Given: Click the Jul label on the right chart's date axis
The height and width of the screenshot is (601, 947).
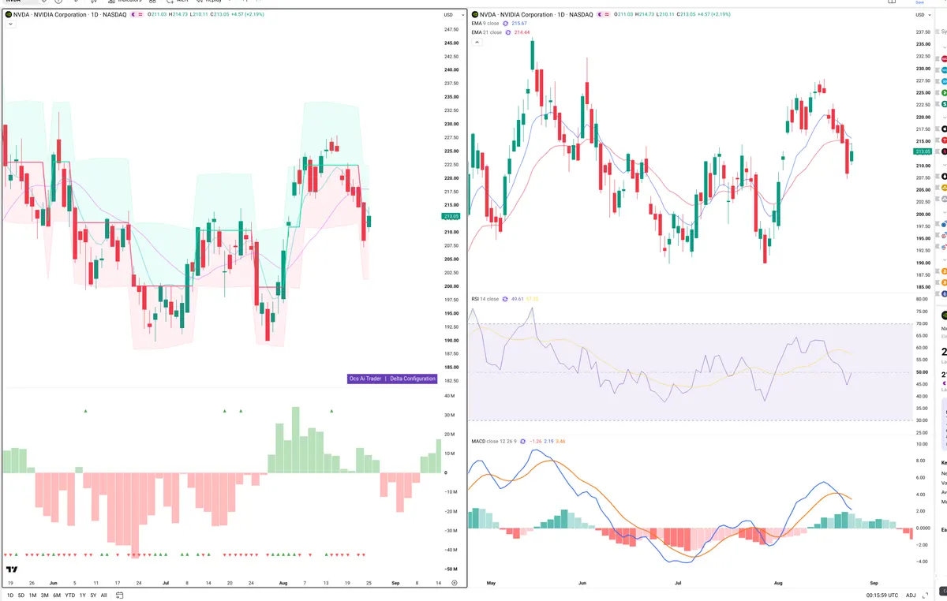Looking at the screenshot, I should 678,583.
